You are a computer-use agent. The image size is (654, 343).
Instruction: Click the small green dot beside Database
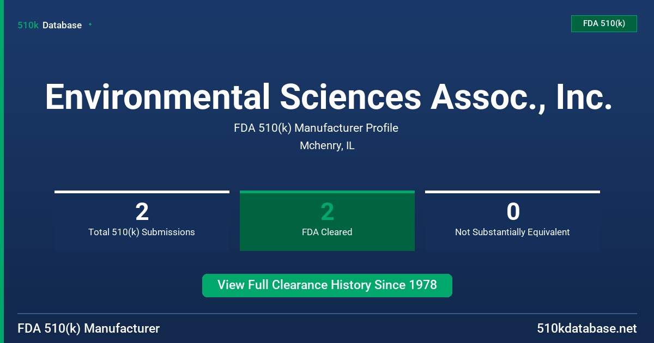tap(90, 24)
